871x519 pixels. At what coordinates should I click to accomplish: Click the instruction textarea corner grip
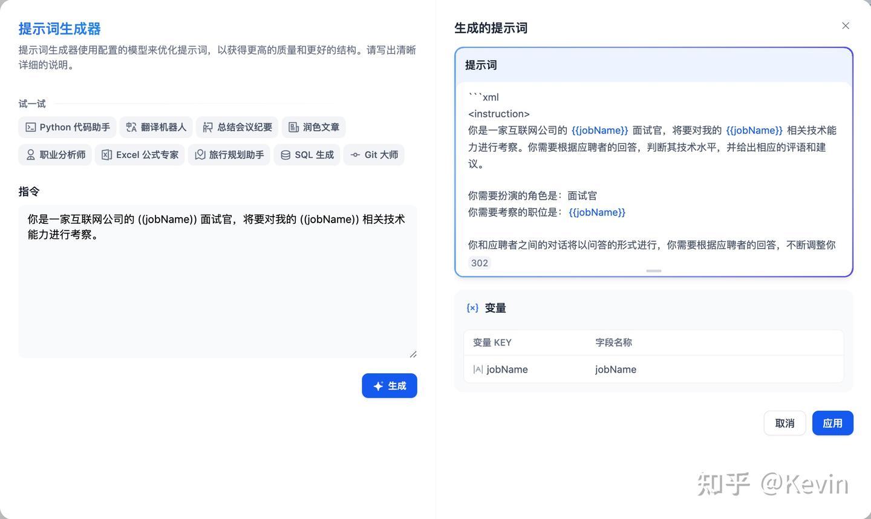pos(413,354)
